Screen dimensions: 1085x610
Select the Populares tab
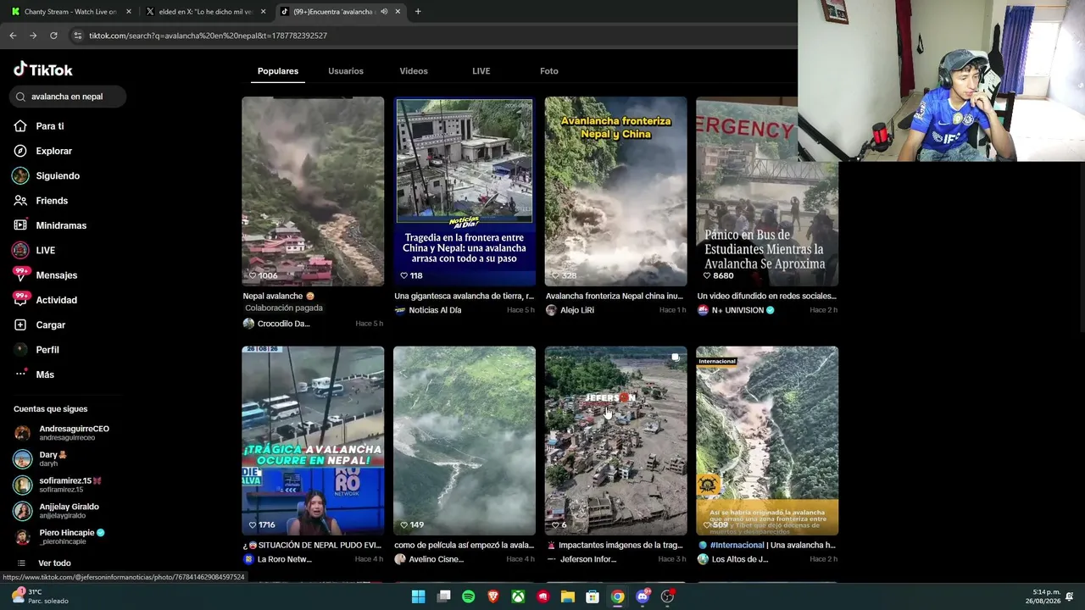tap(278, 71)
